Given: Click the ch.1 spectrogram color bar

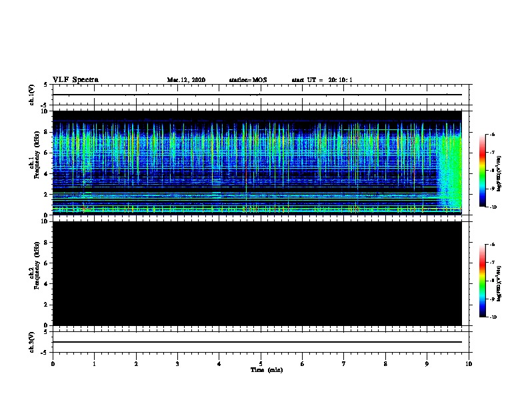Looking at the screenshot, I should pos(482,171).
